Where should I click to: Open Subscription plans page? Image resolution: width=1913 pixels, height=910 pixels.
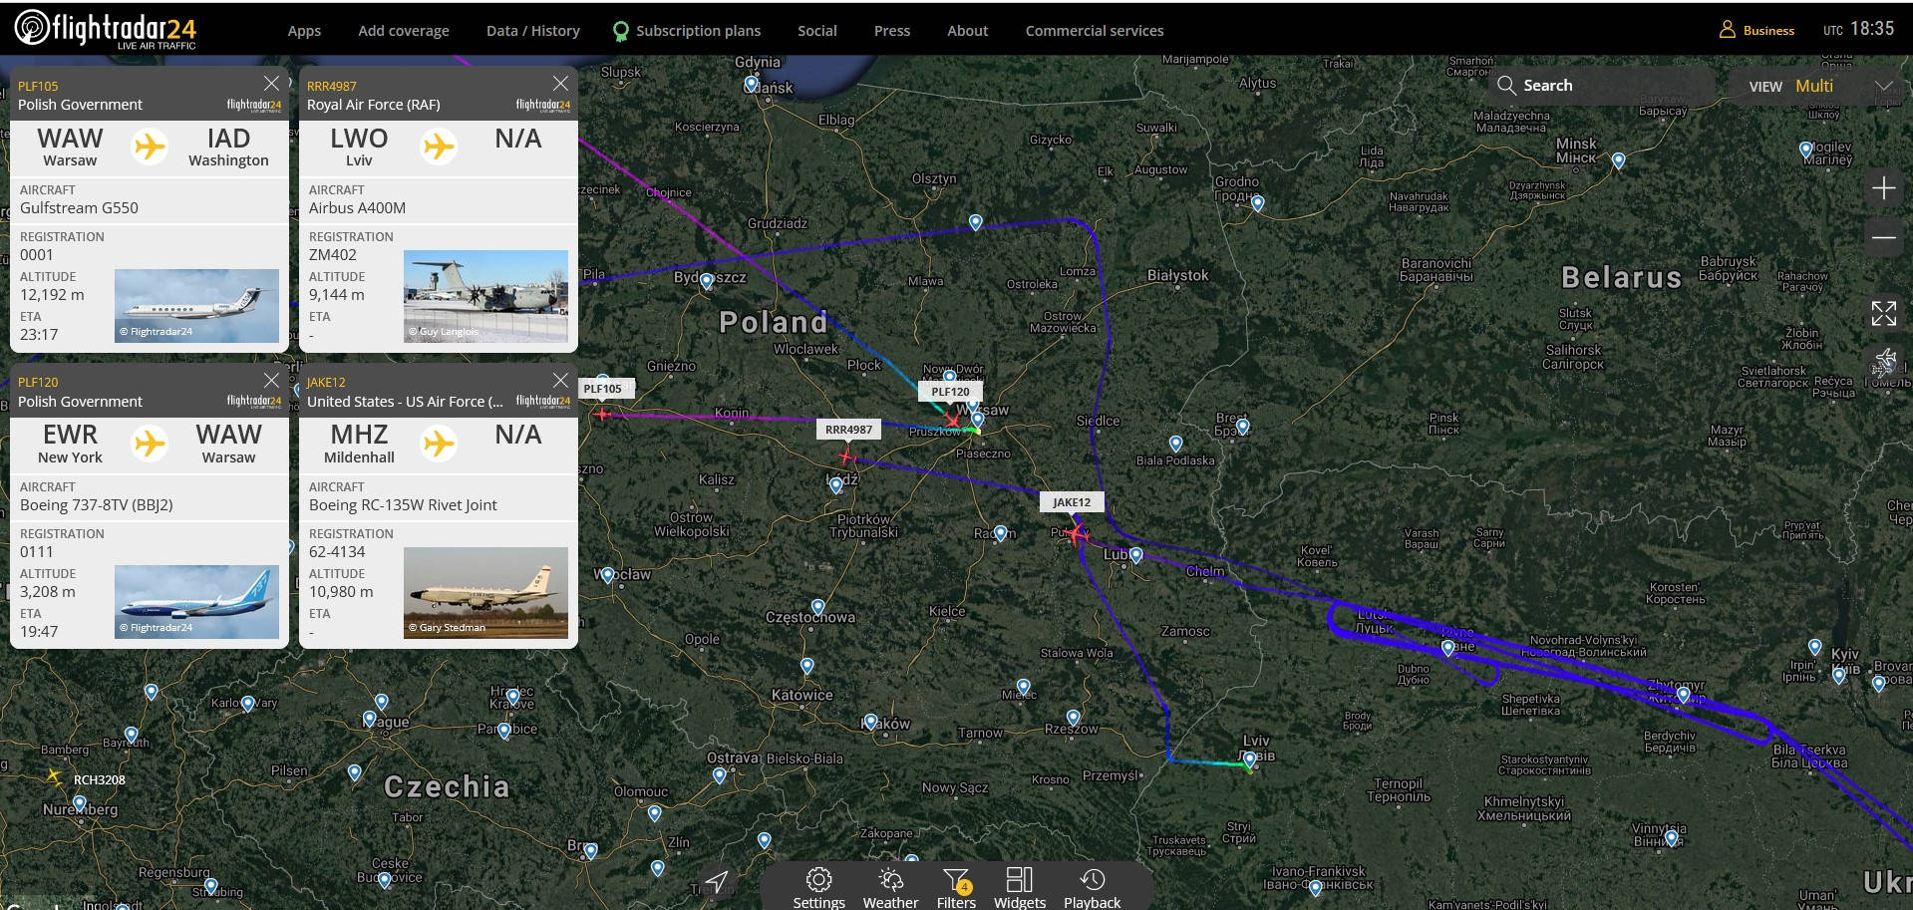(x=687, y=31)
